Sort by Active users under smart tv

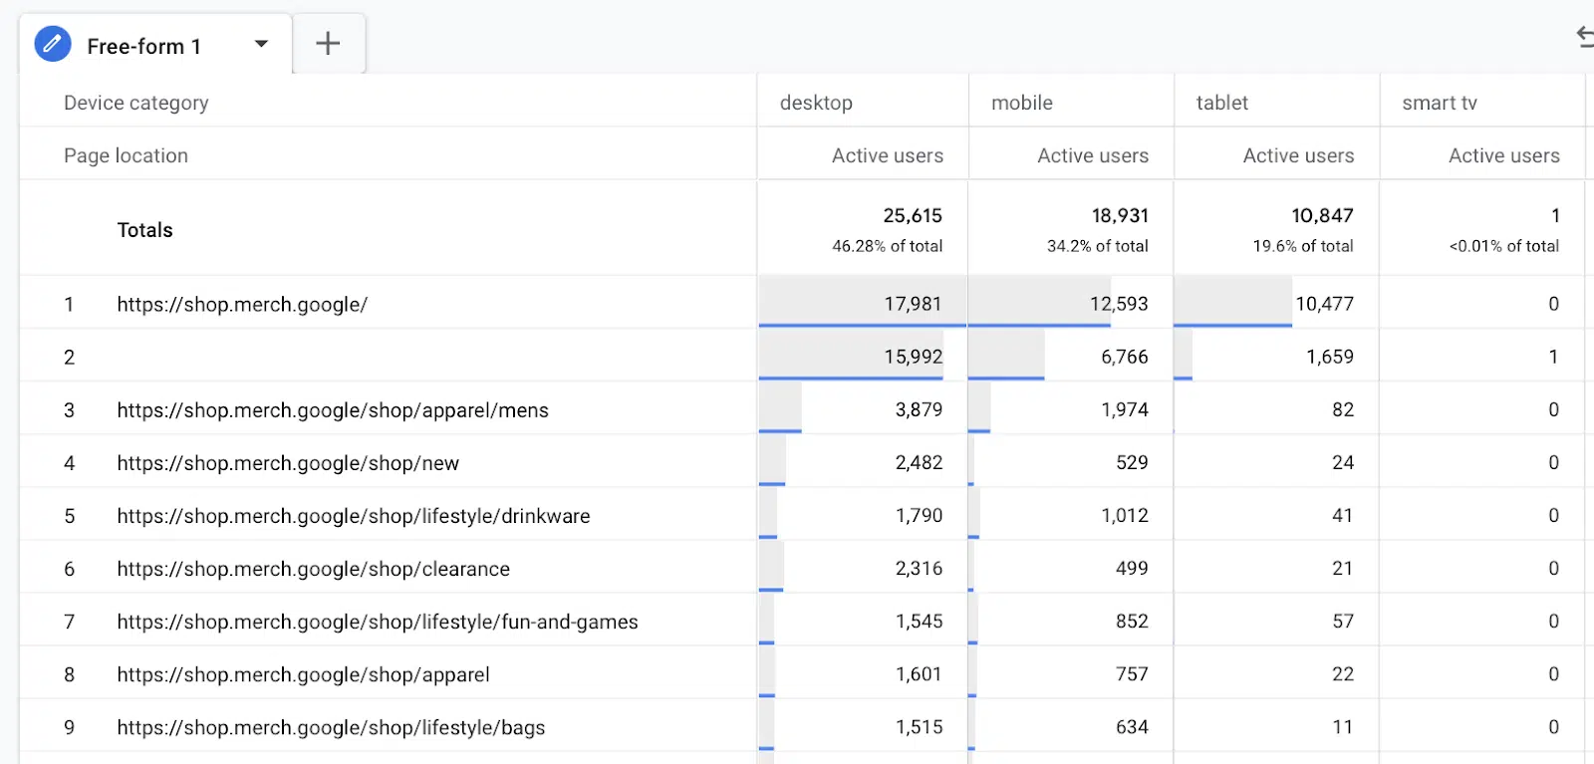pos(1504,155)
